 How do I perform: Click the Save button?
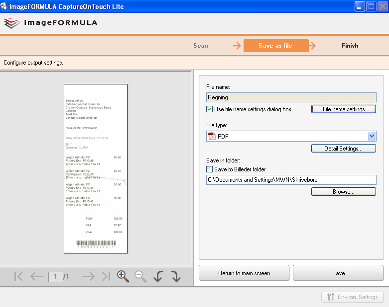tap(338, 273)
